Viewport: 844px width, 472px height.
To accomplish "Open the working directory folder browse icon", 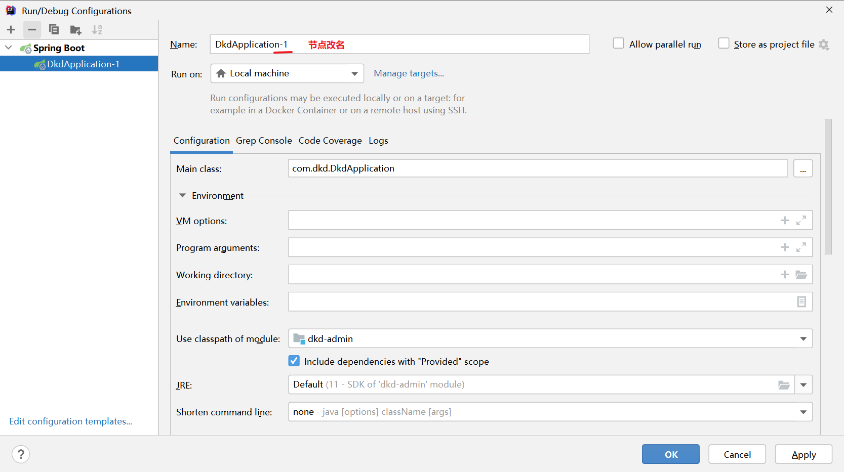I will [x=801, y=275].
